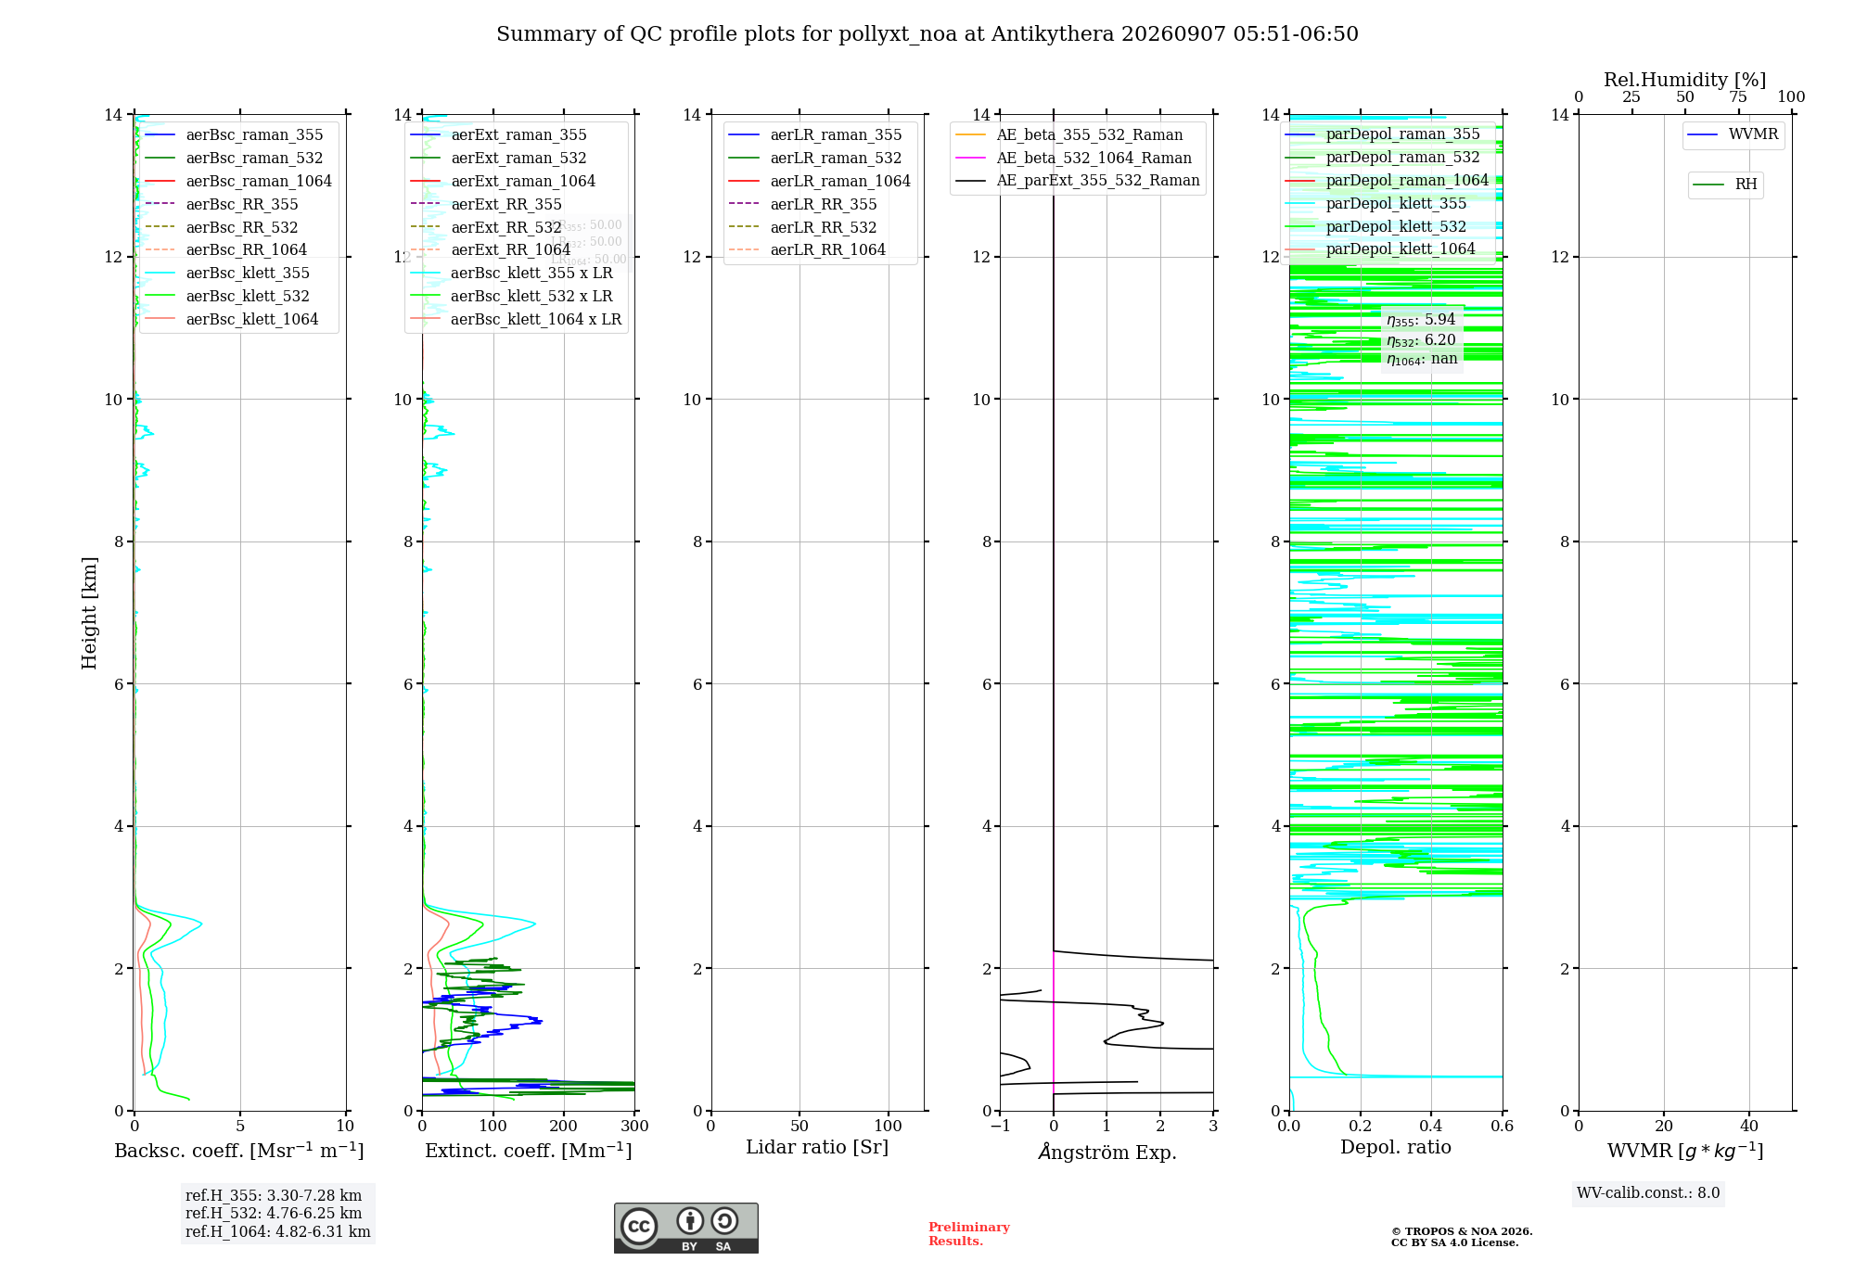1855x1261 pixels.
Task: Click the Extinct. coeff. x-axis label
Action: click(529, 1151)
